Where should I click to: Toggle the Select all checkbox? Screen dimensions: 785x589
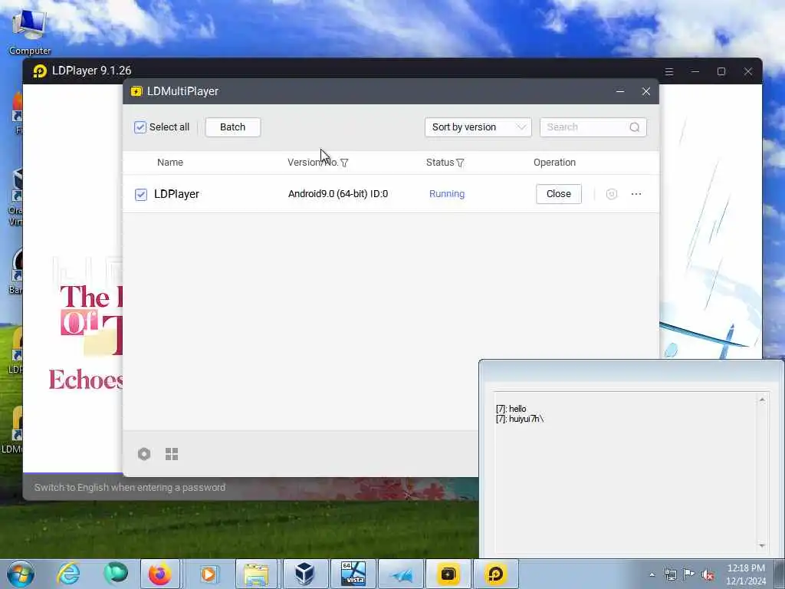pos(140,127)
